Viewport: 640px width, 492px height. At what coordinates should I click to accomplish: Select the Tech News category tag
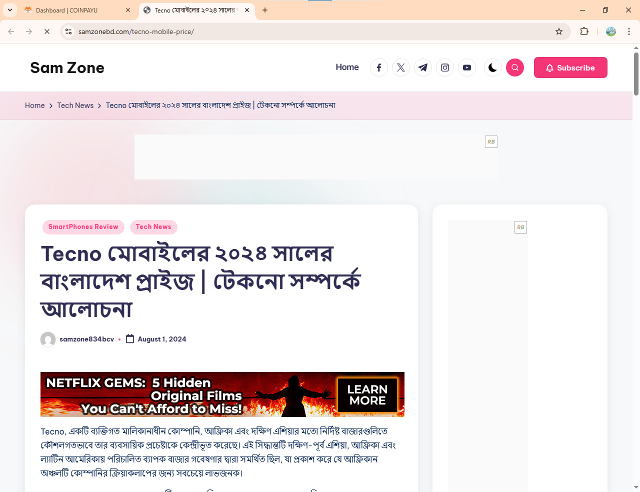click(x=153, y=227)
